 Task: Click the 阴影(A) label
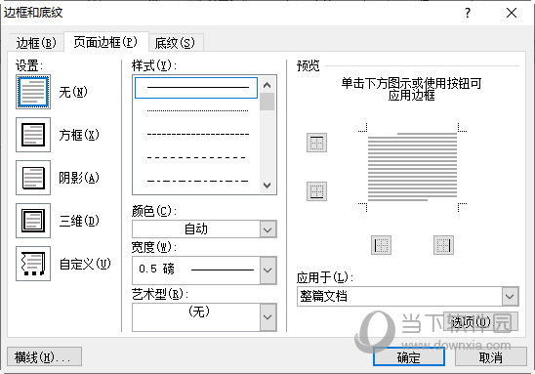[x=79, y=178]
